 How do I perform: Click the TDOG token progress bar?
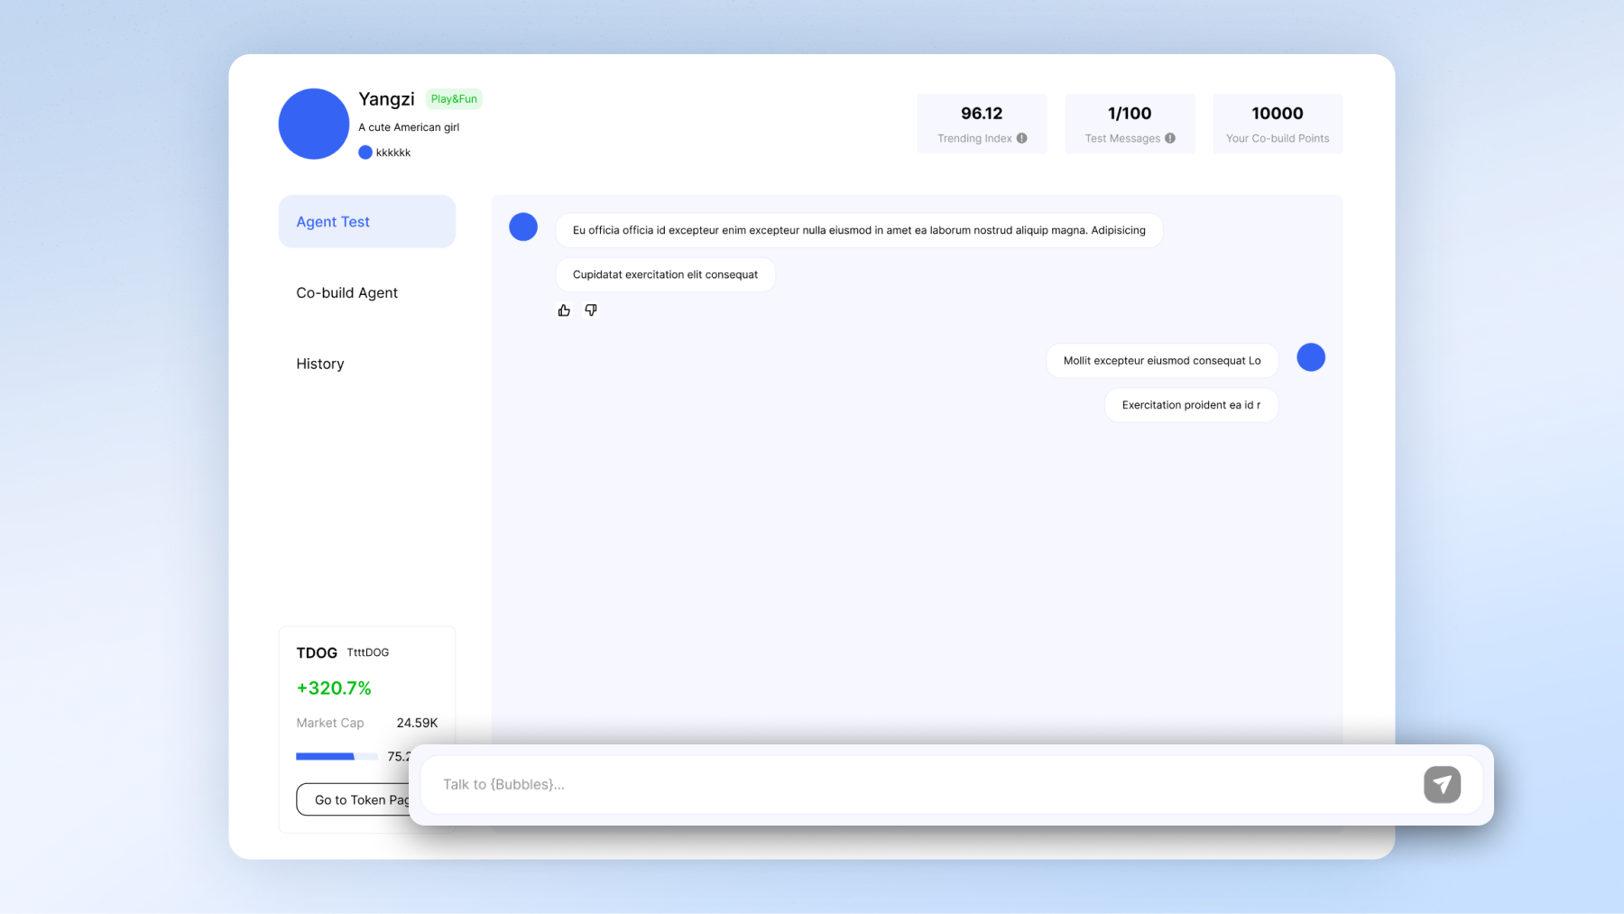coord(337,756)
